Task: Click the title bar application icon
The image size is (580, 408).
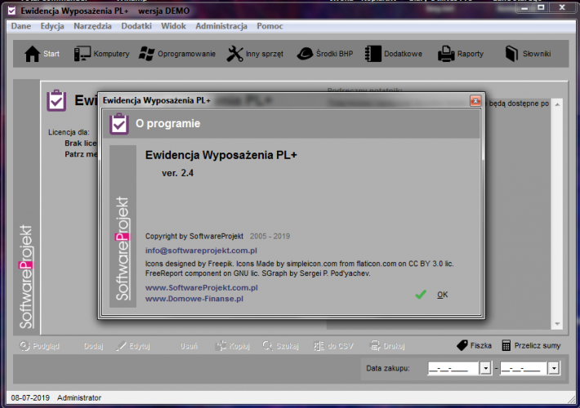Action: pyautogui.click(x=11, y=11)
